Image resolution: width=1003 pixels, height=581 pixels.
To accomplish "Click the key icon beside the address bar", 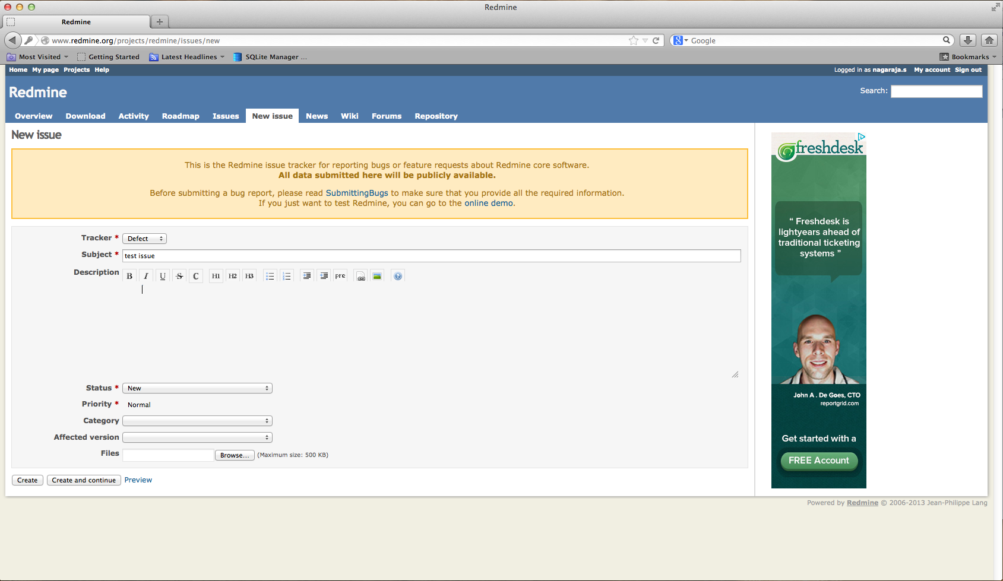I will tap(29, 40).
